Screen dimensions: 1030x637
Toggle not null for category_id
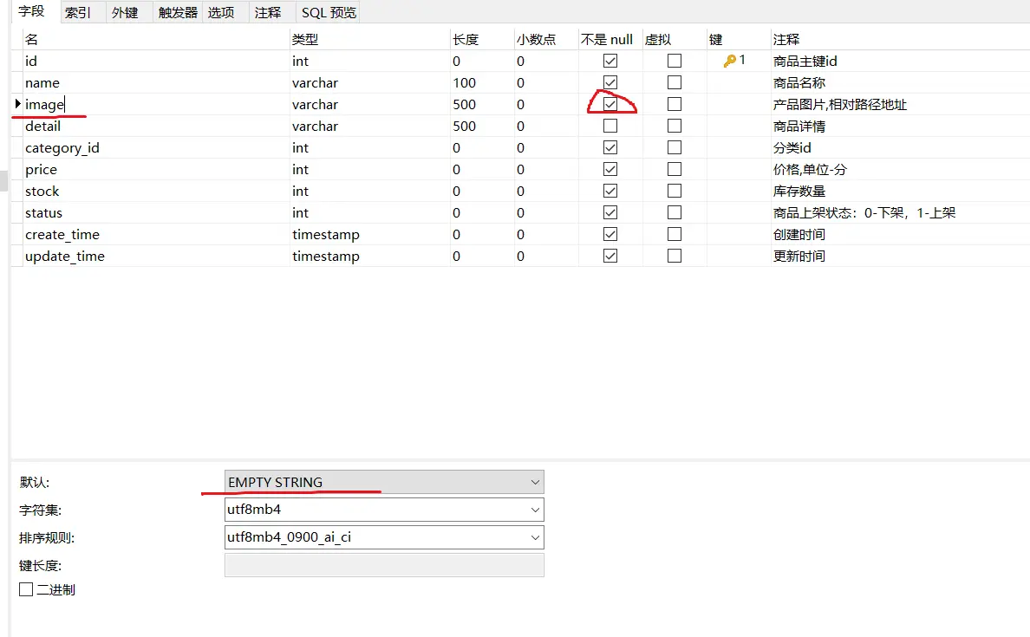pos(610,147)
